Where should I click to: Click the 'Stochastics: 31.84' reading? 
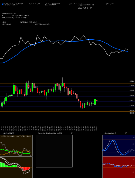click(x=9, y=14)
